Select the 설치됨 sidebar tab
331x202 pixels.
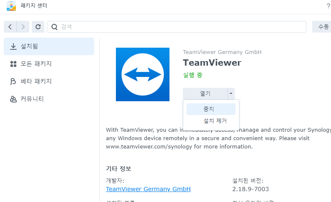[49, 46]
